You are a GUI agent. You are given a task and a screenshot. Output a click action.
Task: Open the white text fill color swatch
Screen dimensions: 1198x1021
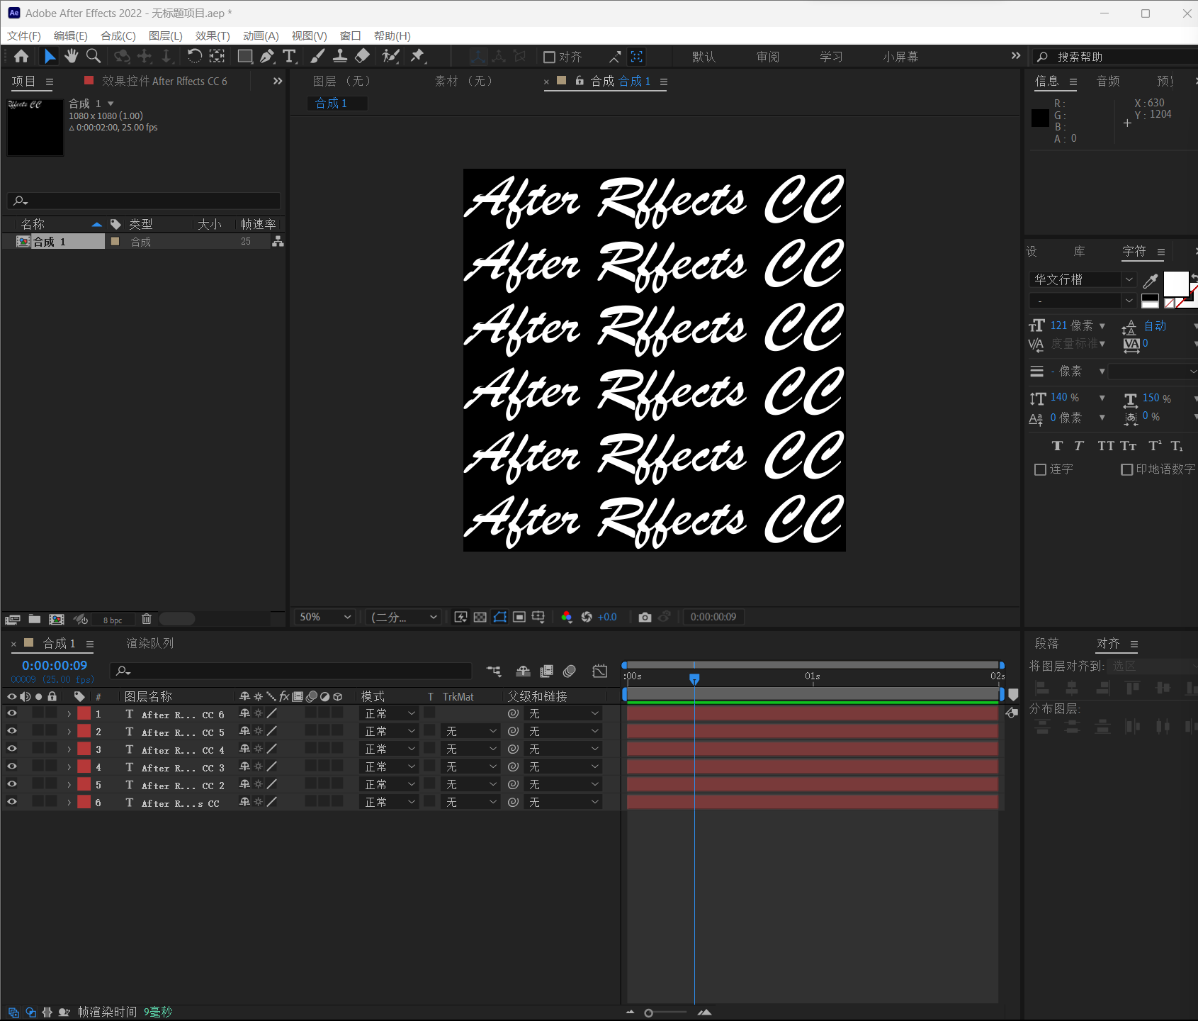1175,284
